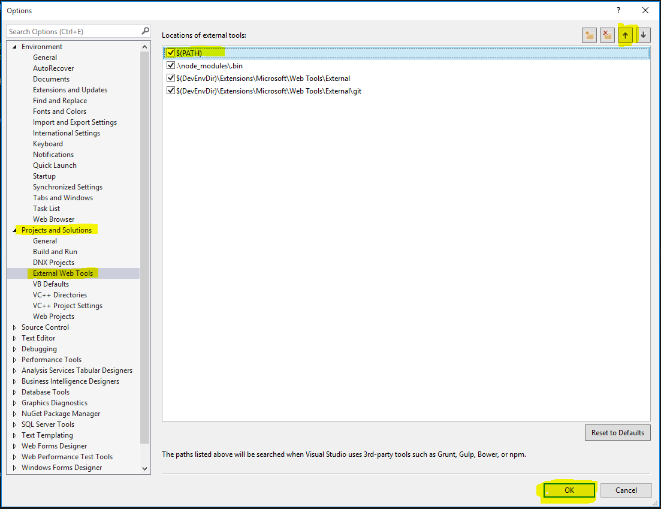Expand the Source Control node

click(x=15, y=327)
